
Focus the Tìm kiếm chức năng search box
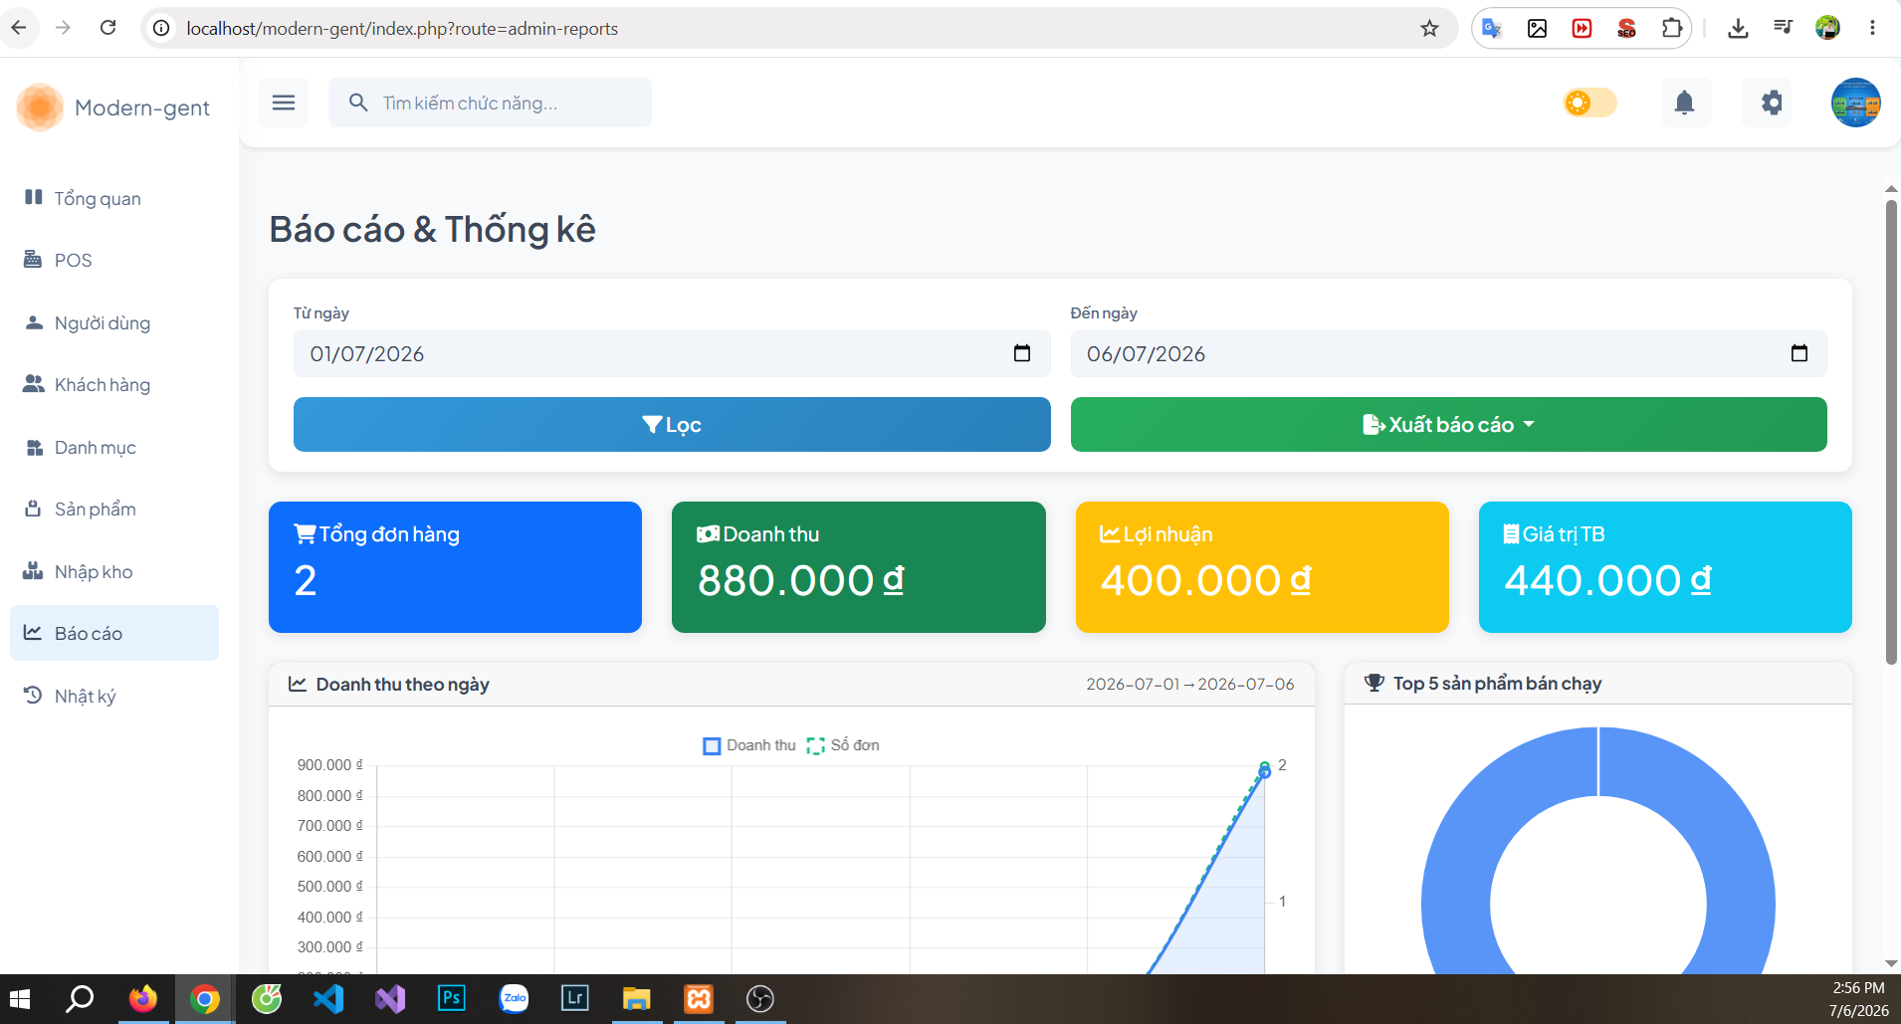490,102
